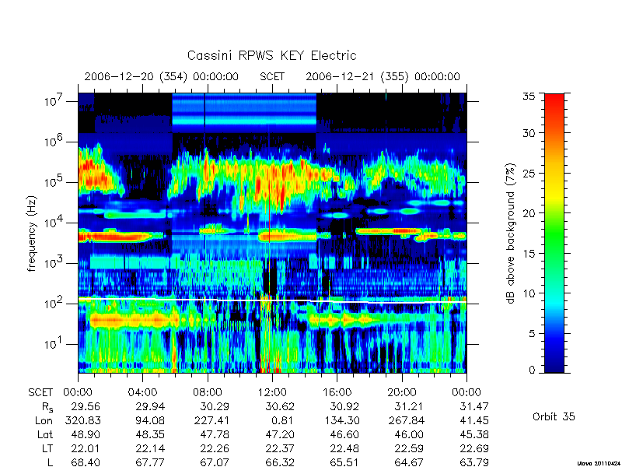Click the Lon value '227.41'

[x=211, y=420]
